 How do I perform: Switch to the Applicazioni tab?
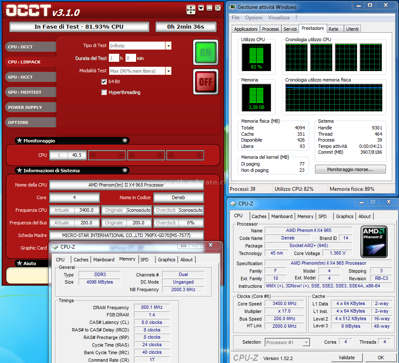[246, 29]
